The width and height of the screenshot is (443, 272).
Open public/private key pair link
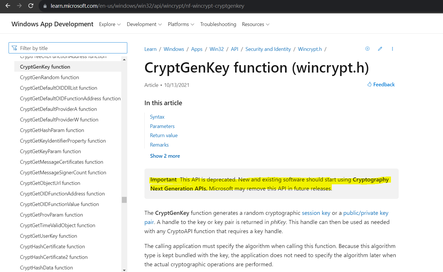pyautogui.click(x=366, y=213)
